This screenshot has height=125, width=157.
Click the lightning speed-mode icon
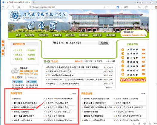click(x=108, y=7)
